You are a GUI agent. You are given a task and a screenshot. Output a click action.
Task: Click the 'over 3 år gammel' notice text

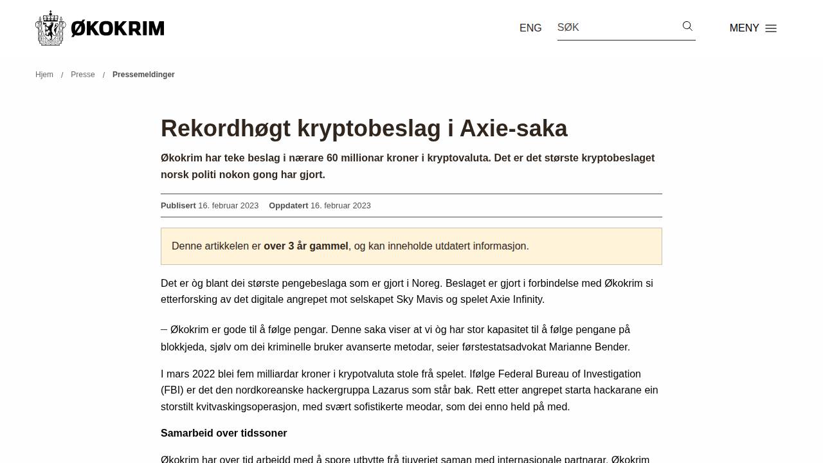(x=306, y=246)
